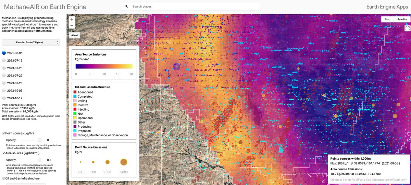Click the 600 kg/hr point source legend circle

(x=93, y=162)
